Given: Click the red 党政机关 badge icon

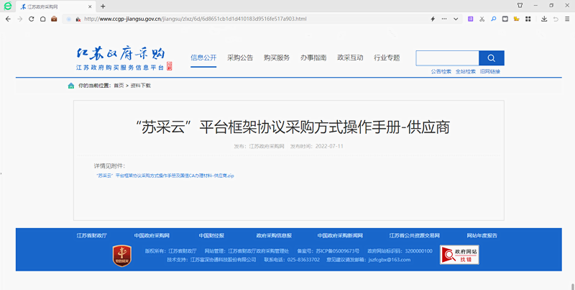Looking at the screenshot, I should click(121, 255).
